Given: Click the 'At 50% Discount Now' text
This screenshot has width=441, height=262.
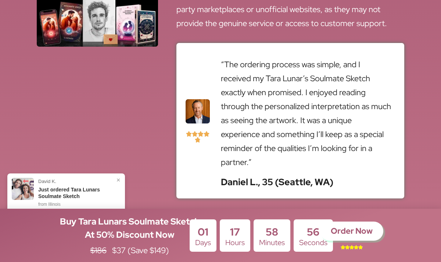Looking at the screenshot, I should point(130,234).
